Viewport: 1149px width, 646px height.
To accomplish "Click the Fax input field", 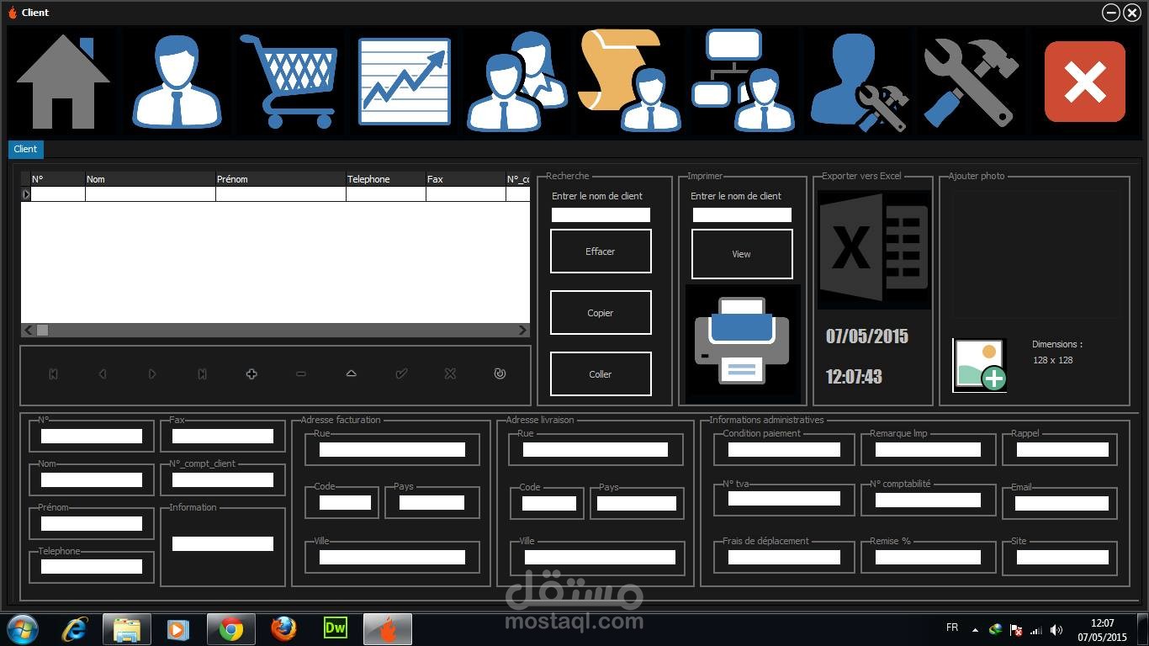I will pos(223,437).
